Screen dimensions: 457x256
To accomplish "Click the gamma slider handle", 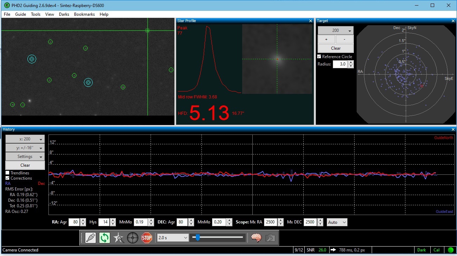I will [198, 238].
